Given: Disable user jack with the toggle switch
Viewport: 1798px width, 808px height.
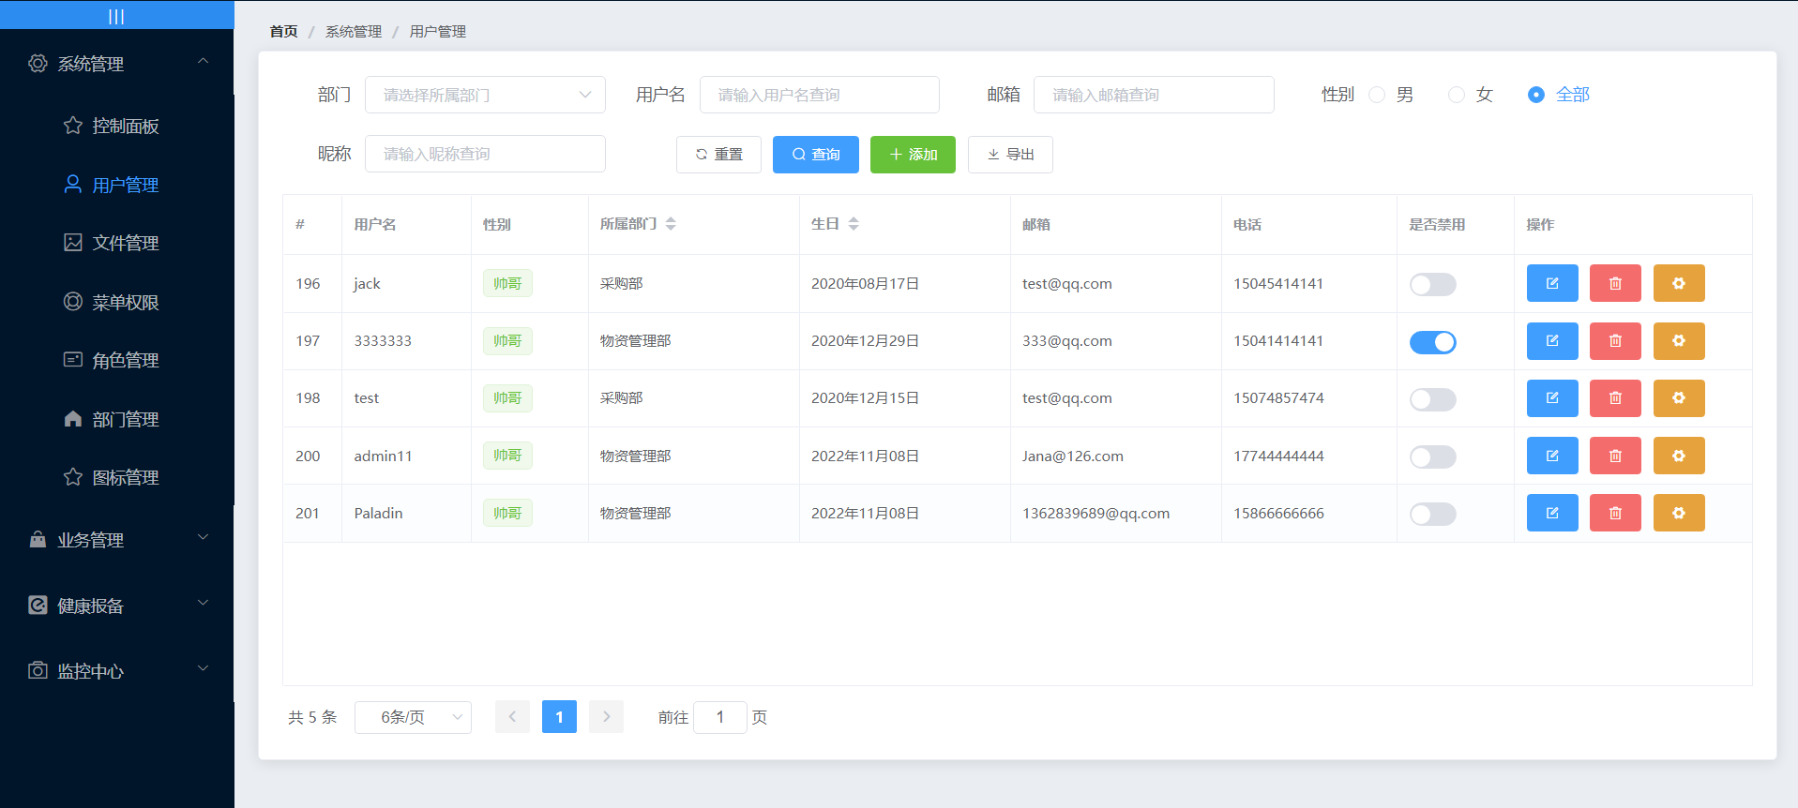Looking at the screenshot, I should click(x=1433, y=284).
